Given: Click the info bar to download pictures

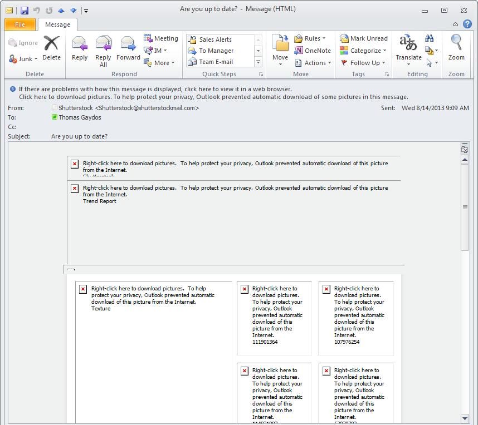Looking at the screenshot, I should click(x=213, y=97).
